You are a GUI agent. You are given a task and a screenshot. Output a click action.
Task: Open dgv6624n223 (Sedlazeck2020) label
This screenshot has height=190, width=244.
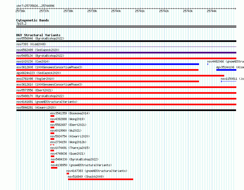(x=39, y=73)
